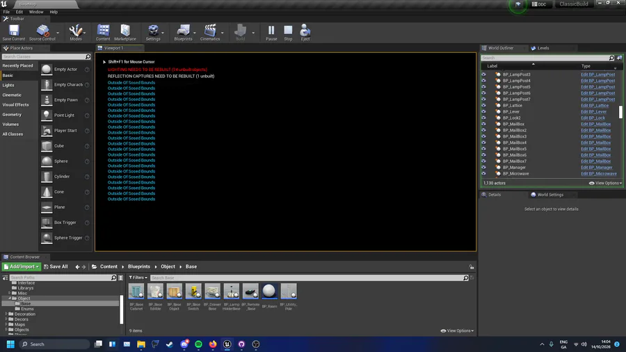Screen dimensions: 626x352
Task: Open the Source Control dropdown arrow
Action: (58, 33)
